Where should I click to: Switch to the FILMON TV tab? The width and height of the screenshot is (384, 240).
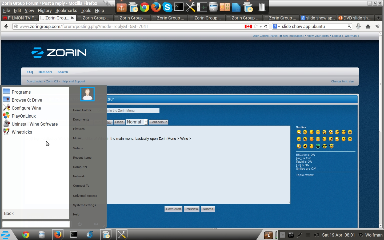click(20, 18)
